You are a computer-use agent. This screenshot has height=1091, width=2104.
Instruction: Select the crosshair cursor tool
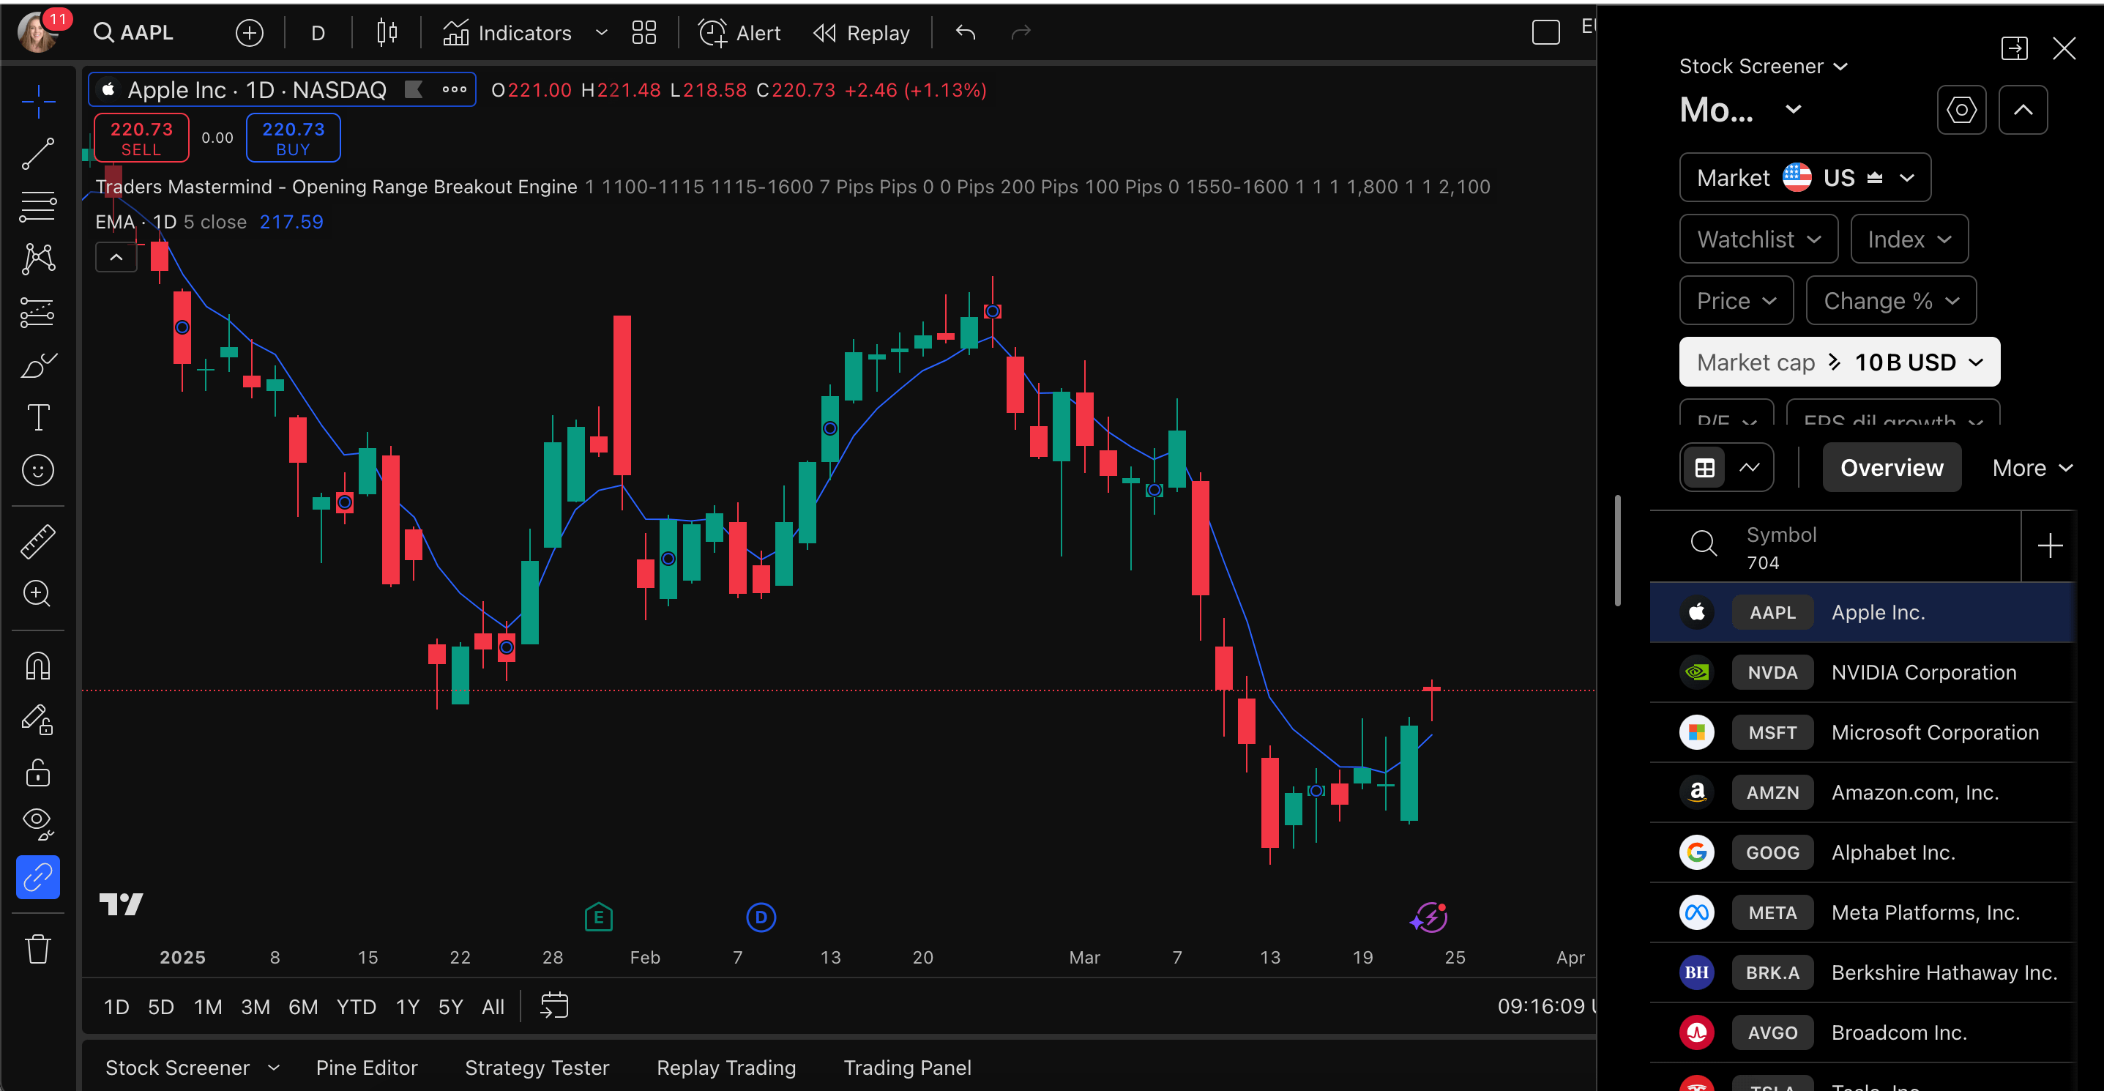(38, 102)
